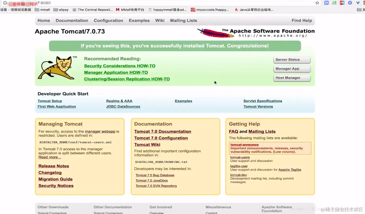Click the site information icon in address bar

[5, 3]
